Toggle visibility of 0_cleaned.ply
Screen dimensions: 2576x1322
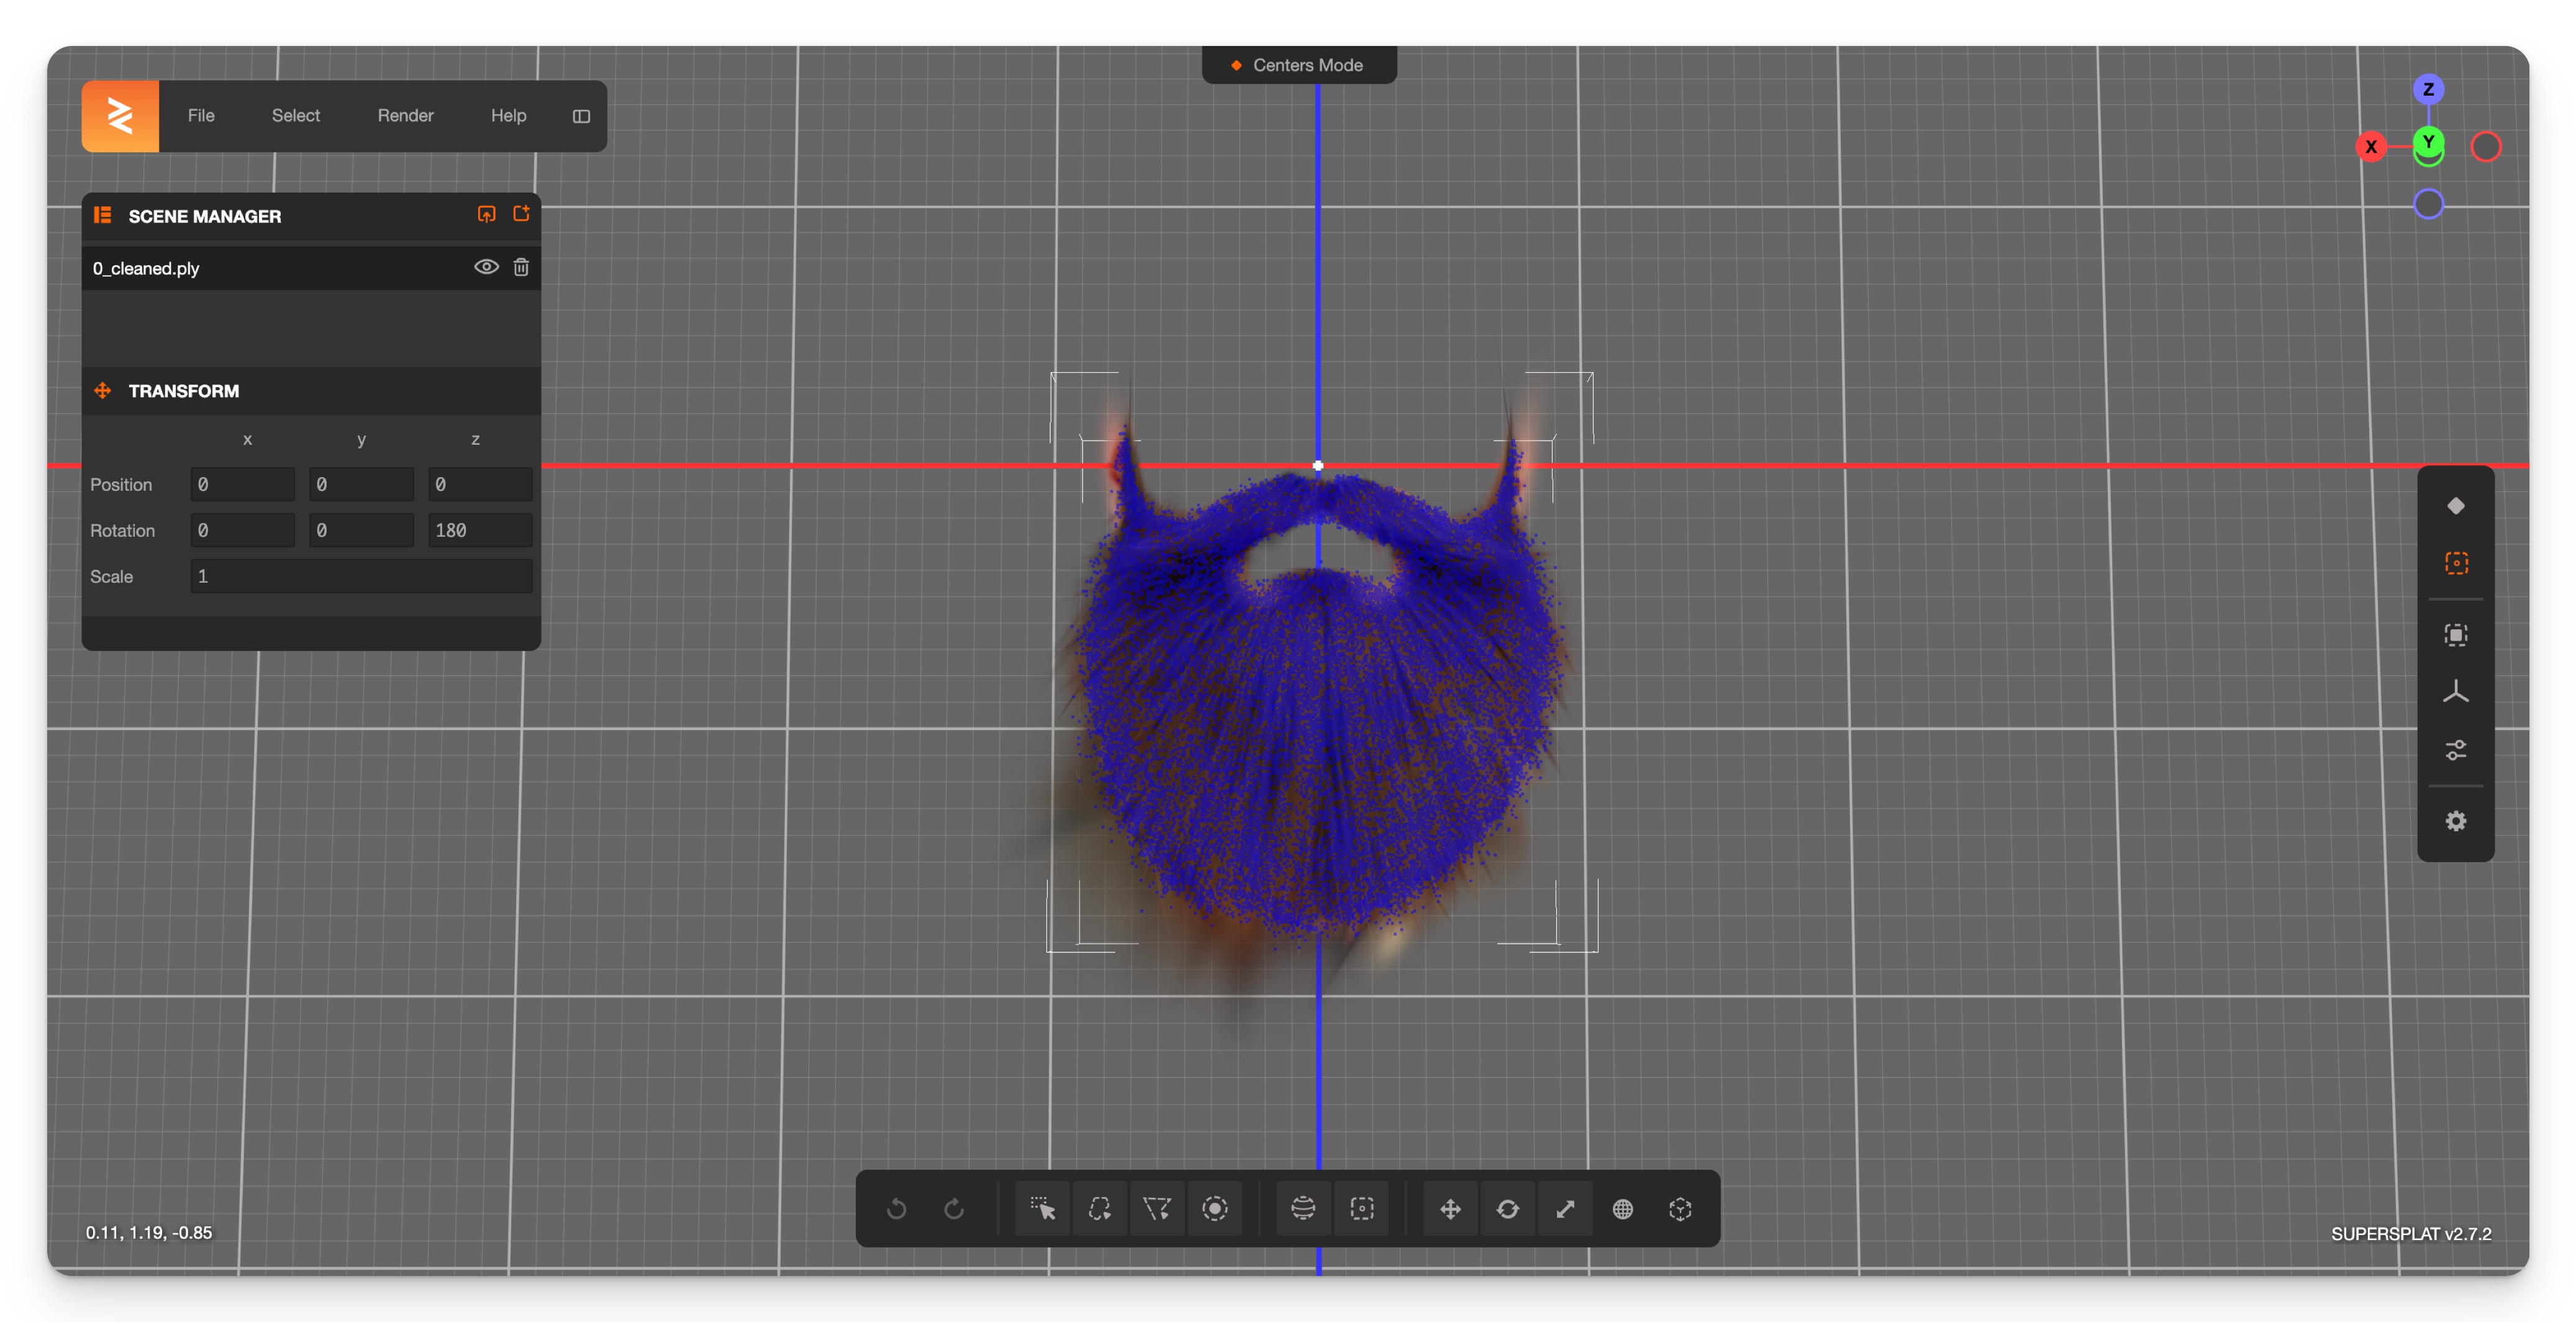pos(486,267)
